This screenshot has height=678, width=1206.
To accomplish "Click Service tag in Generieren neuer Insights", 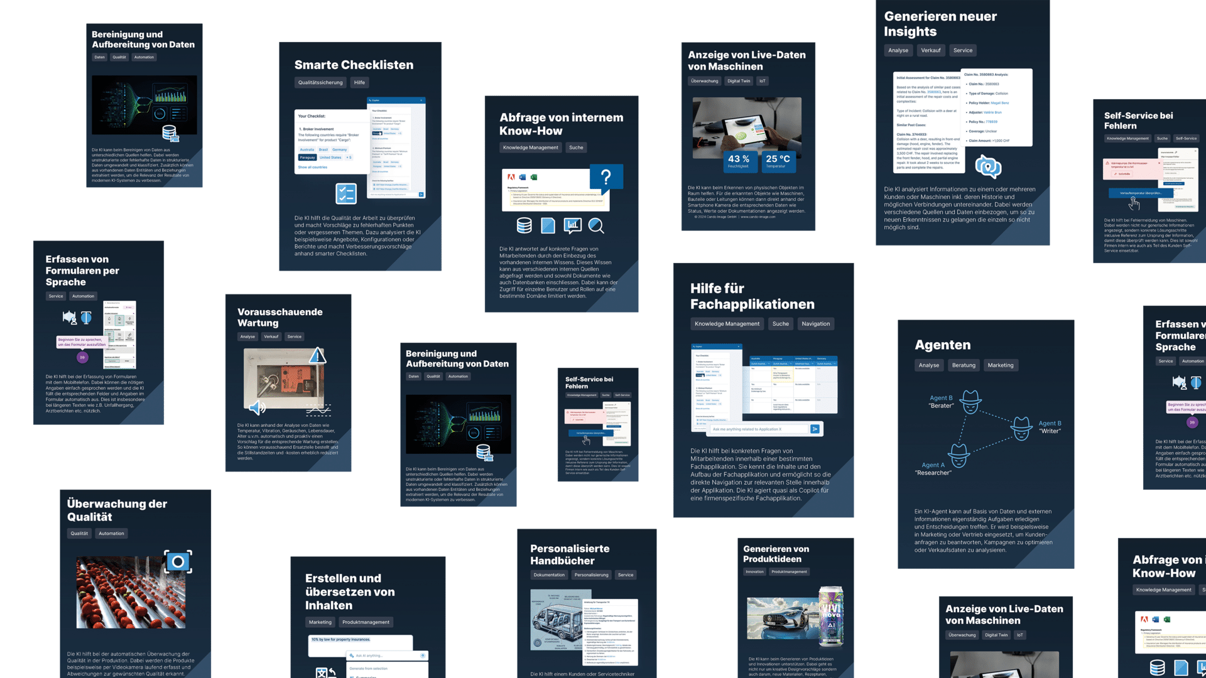I will (963, 50).
